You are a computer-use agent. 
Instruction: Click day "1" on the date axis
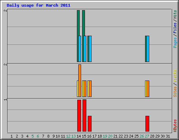(x=12, y=136)
